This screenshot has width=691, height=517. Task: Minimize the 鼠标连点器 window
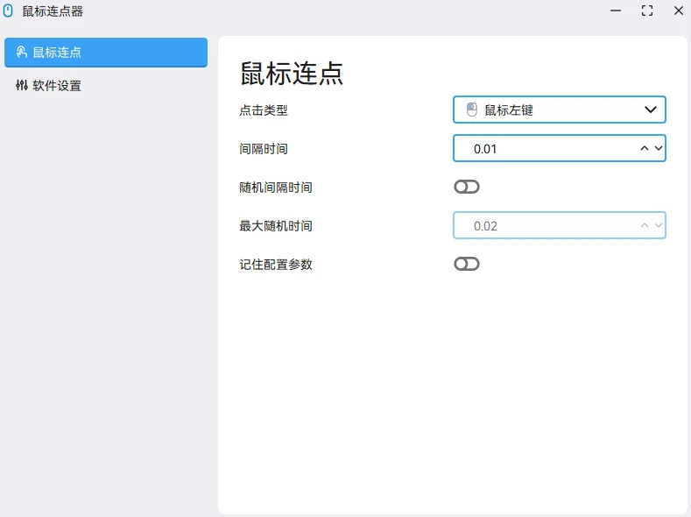pos(616,11)
